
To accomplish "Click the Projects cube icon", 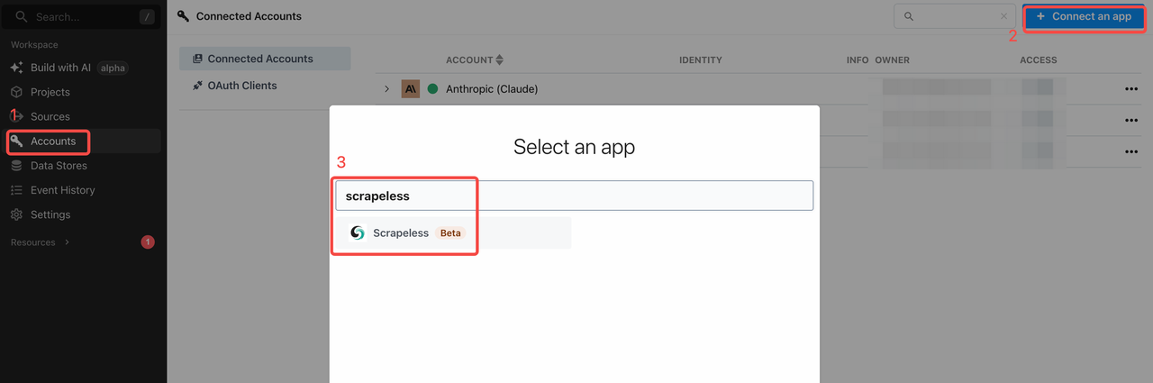I will pos(16,92).
